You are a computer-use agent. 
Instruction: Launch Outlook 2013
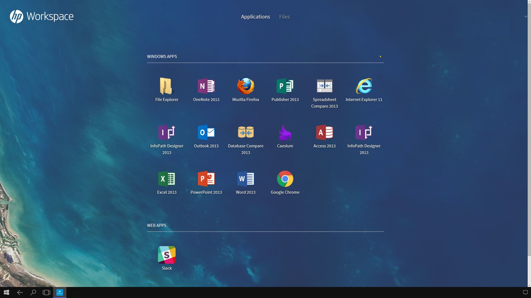coord(206,136)
